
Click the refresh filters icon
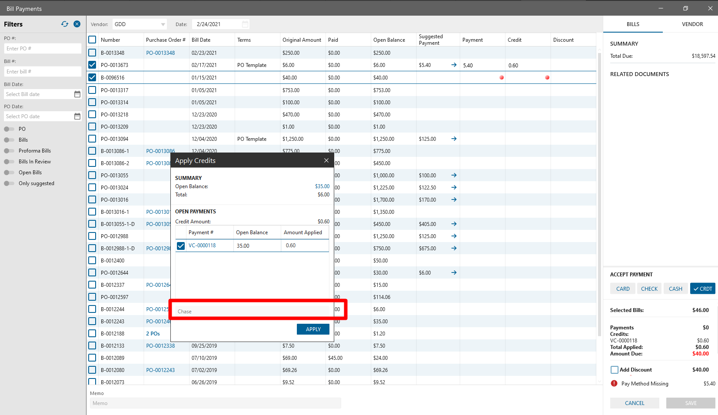65,24
